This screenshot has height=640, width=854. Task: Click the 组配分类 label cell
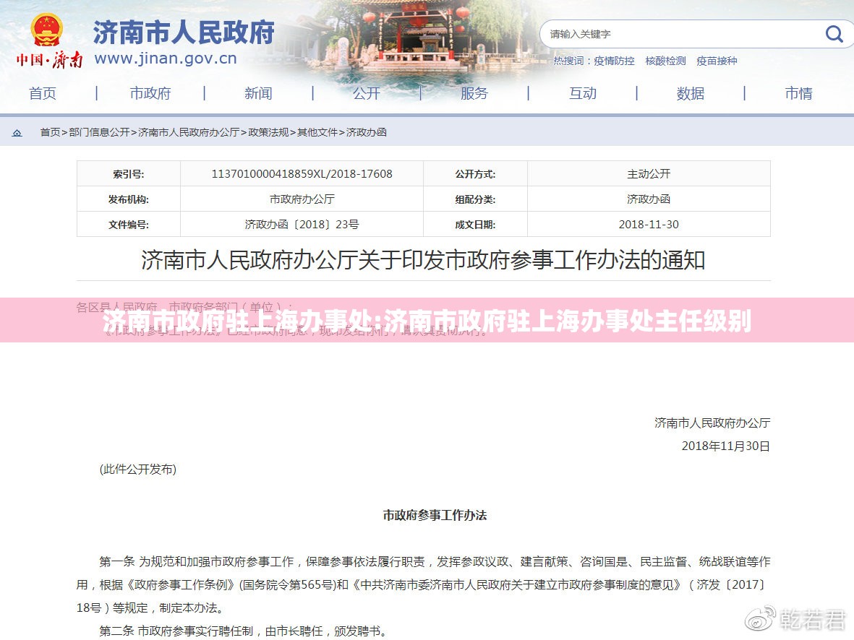476,199
